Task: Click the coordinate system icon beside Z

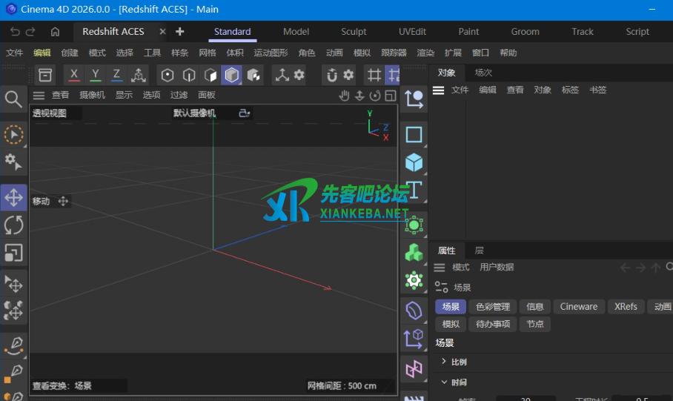Action: 138,75
